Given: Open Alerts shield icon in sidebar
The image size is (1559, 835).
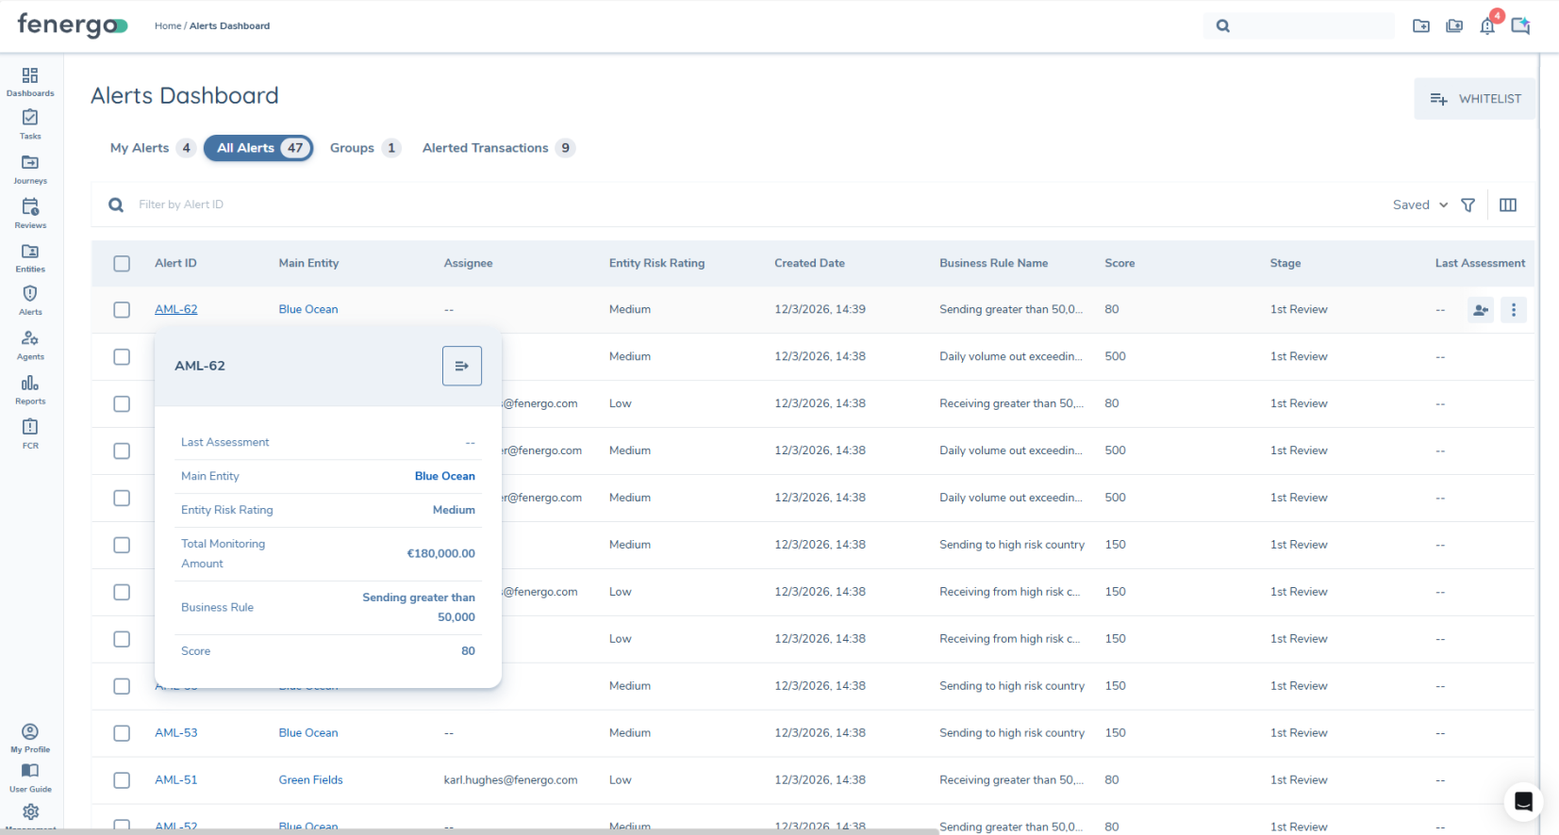Looking at the screenshot, I should [x=30, y=300].
